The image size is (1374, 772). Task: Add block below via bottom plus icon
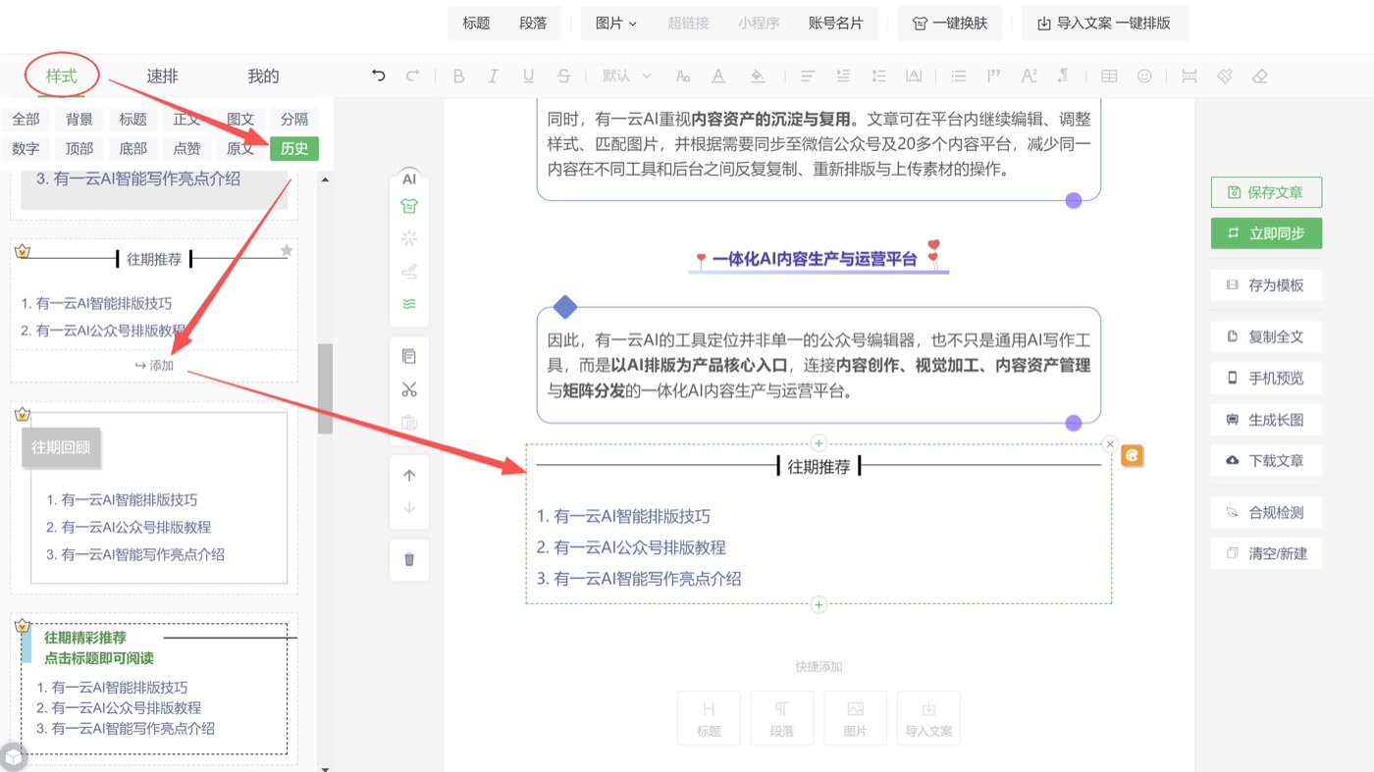click(x=819, y=604)
